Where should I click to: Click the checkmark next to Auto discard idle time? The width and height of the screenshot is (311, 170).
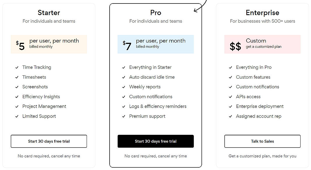click(124, 77)
